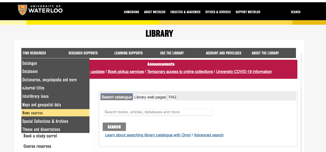Expand the Find Resources menu
This screenshot has width=326, height=152.
(34, 53)
